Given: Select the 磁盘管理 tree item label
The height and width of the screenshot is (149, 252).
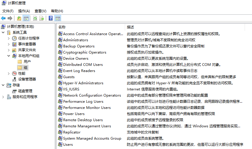Looking at the screenshot, I should click(25, 91).
